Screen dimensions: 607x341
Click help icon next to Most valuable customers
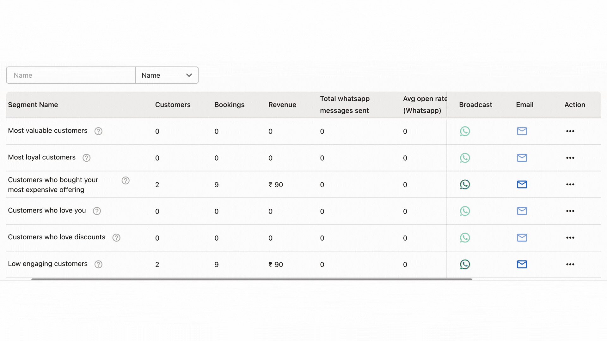pos(98,131)
